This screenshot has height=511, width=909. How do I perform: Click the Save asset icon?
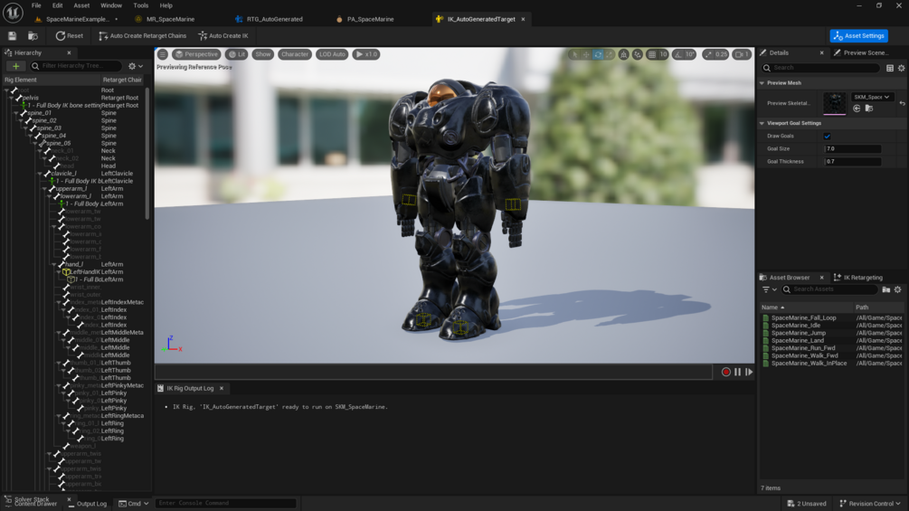(12, 36)
